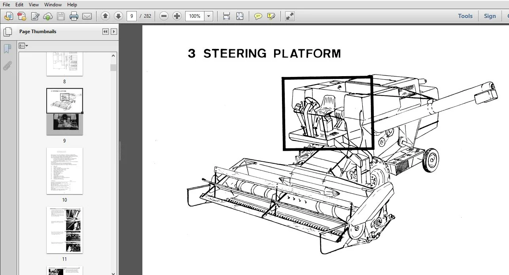Open the Tools pane
509x275 pixels.
pos(465,16)
